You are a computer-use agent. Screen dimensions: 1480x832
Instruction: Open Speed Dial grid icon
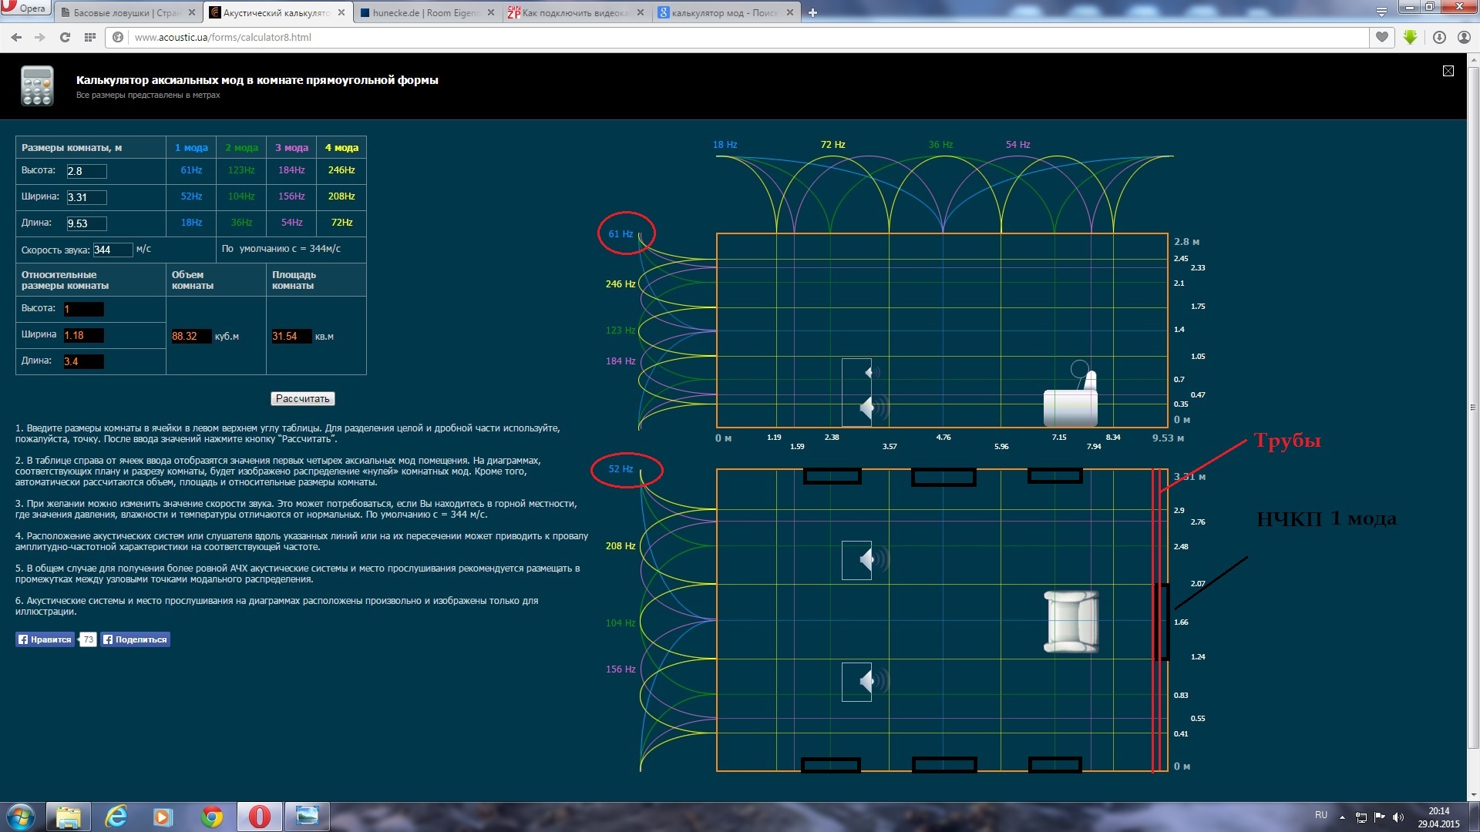(x=90, y=37)
